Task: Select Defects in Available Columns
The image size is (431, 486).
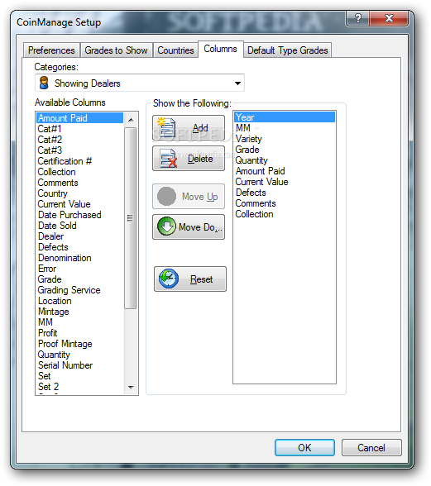Action: click(79, 247)
